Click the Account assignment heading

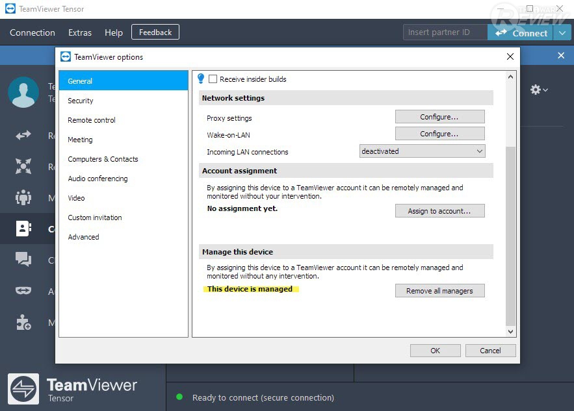coord(239,171)
